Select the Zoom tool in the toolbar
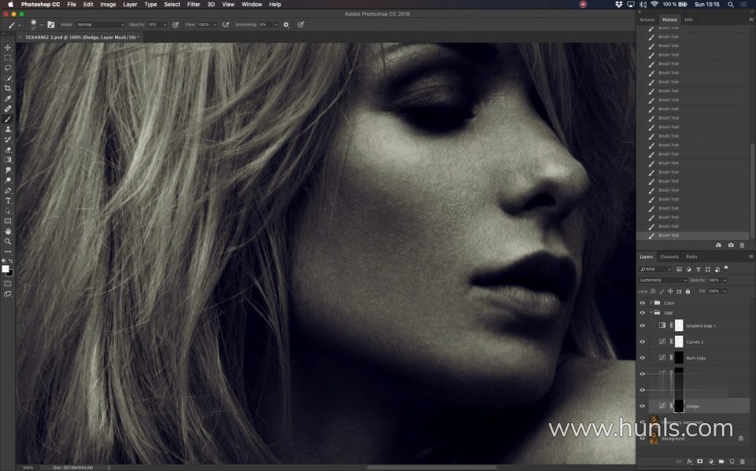 coord(8,241)
